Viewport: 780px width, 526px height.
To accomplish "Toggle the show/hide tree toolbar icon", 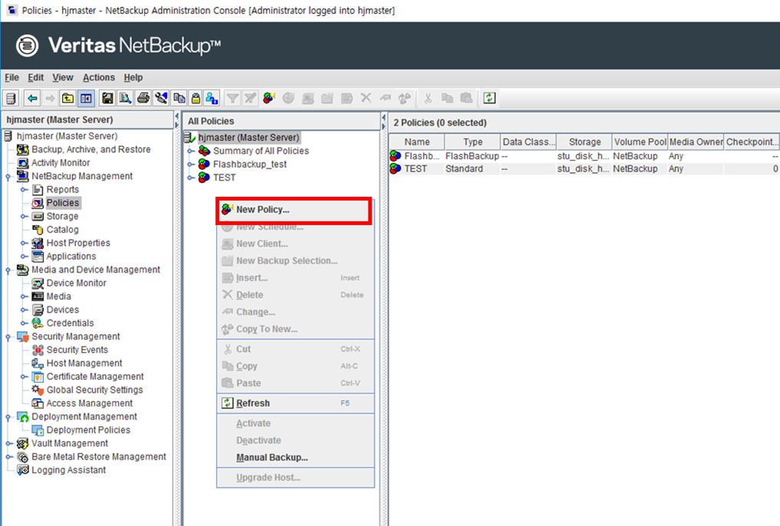I will coord(86,99).
